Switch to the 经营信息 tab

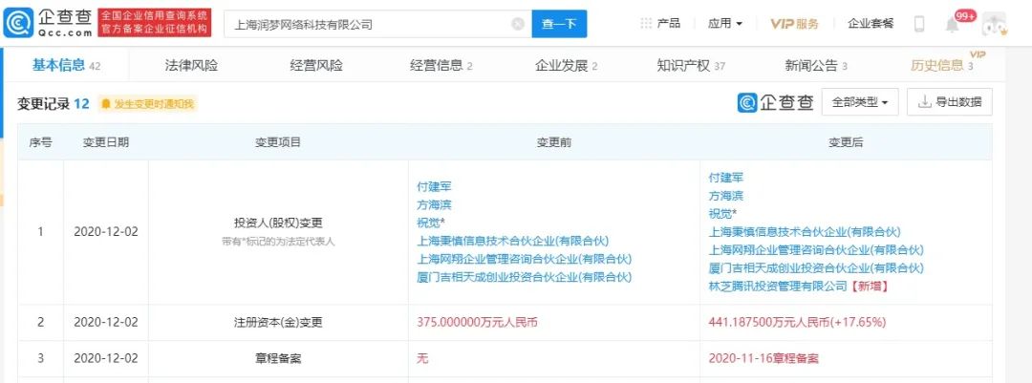click(441, 65)
